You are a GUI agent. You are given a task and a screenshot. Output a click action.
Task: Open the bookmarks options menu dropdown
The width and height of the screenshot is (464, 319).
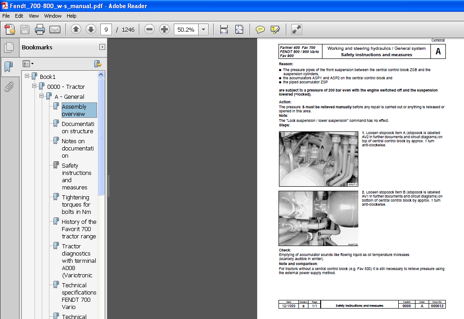tap(28, 63)
